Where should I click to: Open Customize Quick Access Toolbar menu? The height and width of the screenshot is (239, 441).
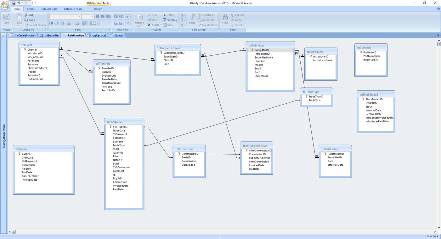(x=35, y=3)
